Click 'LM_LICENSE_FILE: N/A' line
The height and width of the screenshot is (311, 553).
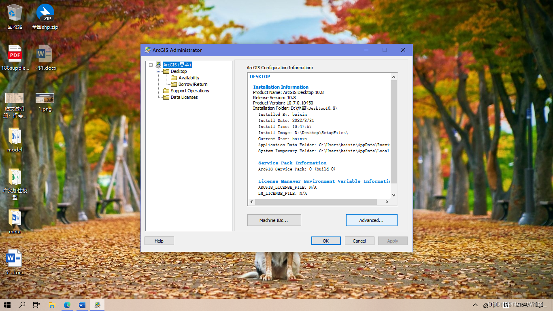(283, 194)
